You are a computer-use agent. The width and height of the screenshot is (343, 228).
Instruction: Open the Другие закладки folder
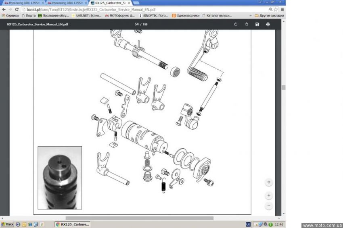click(x=269, y=15)
